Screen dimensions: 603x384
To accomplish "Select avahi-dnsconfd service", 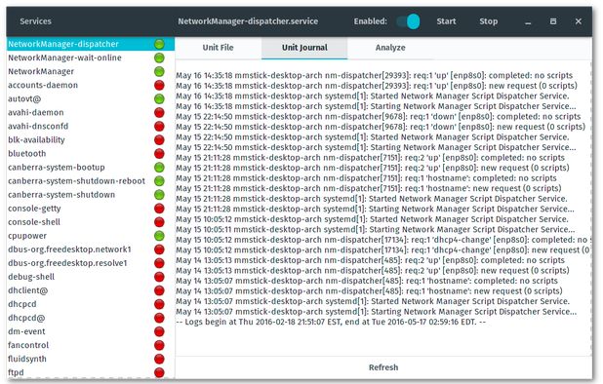I will coord(91,127).
